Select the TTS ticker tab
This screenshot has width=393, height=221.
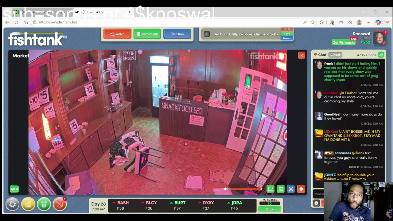pyautogui.click(x=287, y=29)
